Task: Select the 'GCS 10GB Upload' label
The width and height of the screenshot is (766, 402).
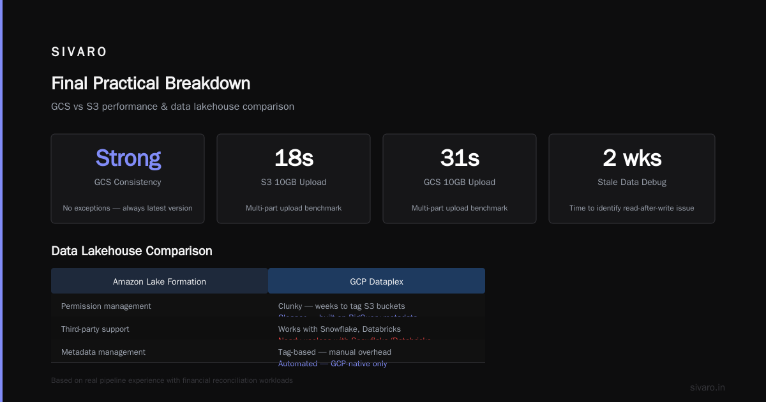Action: point(460,182)
